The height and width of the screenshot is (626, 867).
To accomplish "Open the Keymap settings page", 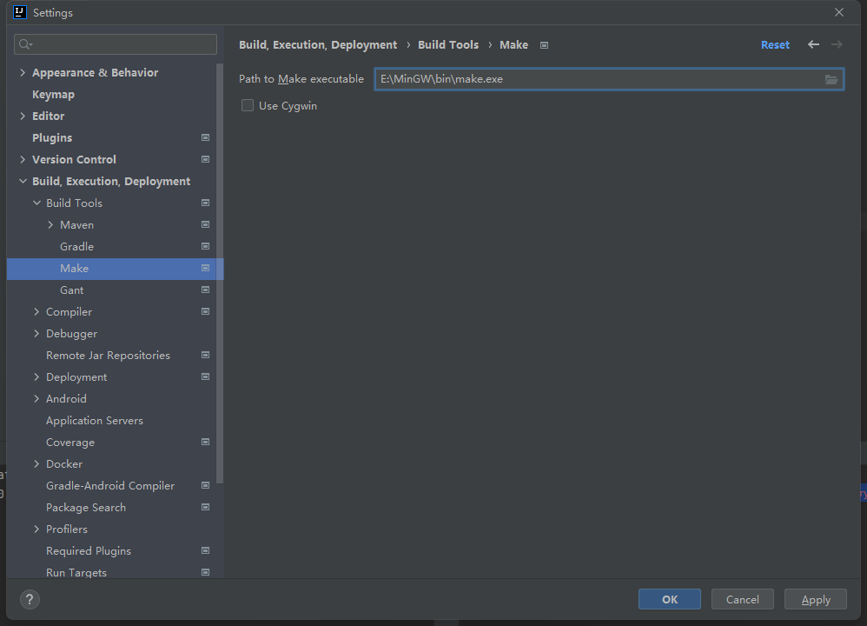I will 53,95.
